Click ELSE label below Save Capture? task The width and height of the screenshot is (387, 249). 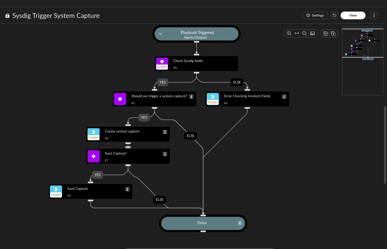point(160,200)
